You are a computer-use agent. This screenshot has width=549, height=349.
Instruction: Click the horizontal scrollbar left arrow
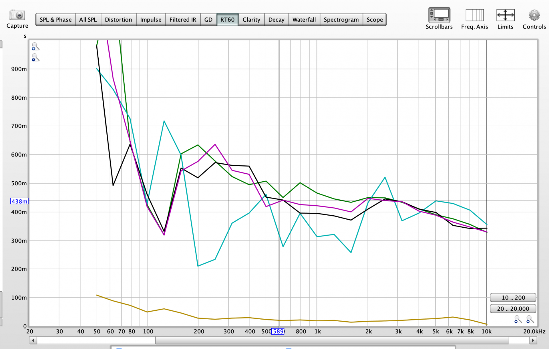tap(33, 340)
